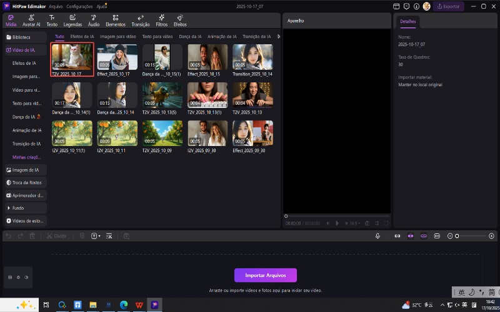Open the Elementos panel
500x312 pixels.
pyautogui.click(x=116, y=20)
